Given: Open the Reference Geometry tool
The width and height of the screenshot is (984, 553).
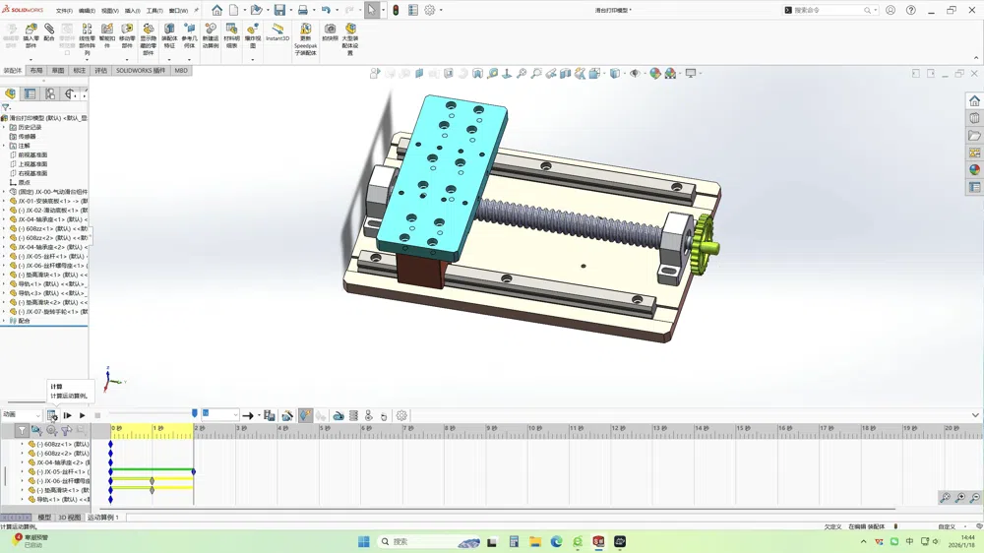Looking at the screenshot, I should (190, 29).
